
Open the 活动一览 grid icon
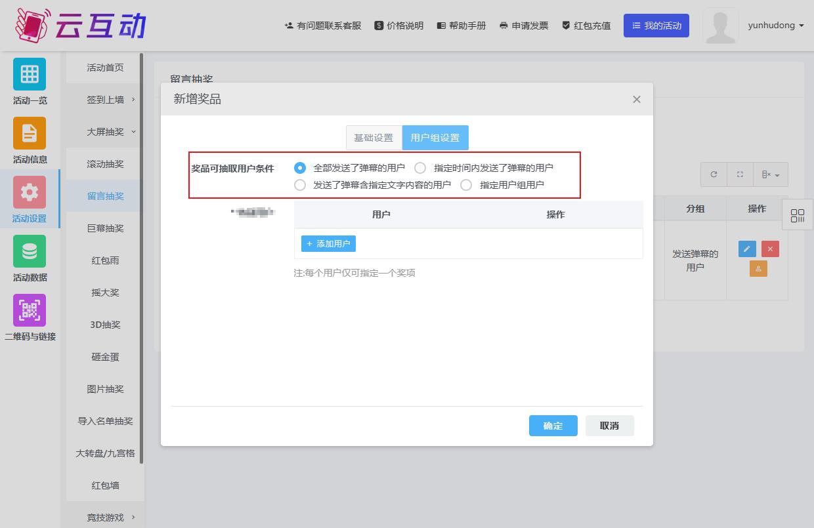click(x=30, y=74)
